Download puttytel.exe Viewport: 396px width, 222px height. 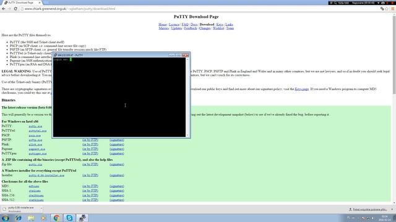coord(37,131)
